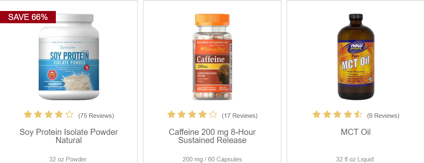Click first star of Soy Protein rating
The image size is (424, 163).
28,115
